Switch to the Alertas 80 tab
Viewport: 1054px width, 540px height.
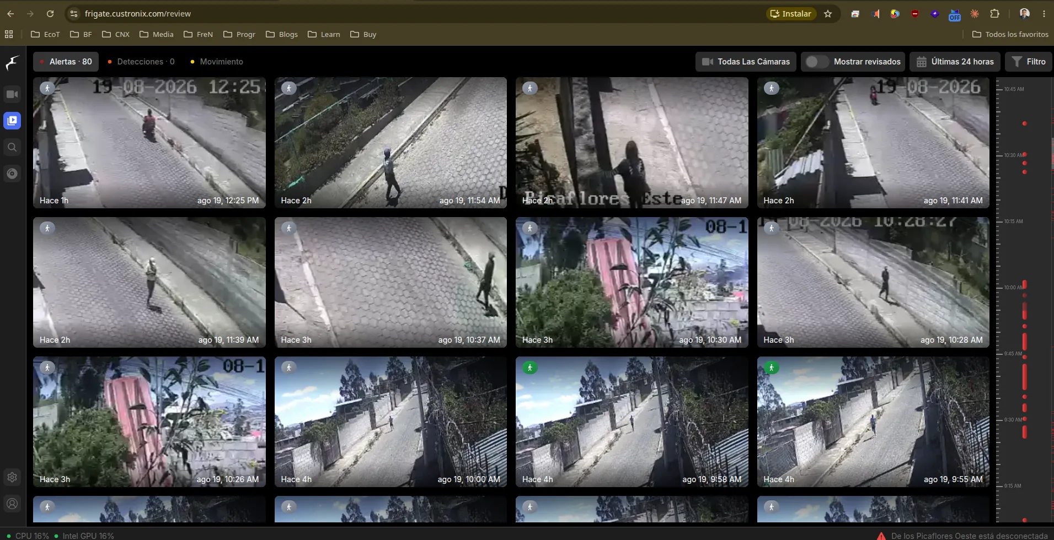pos(66,62)
